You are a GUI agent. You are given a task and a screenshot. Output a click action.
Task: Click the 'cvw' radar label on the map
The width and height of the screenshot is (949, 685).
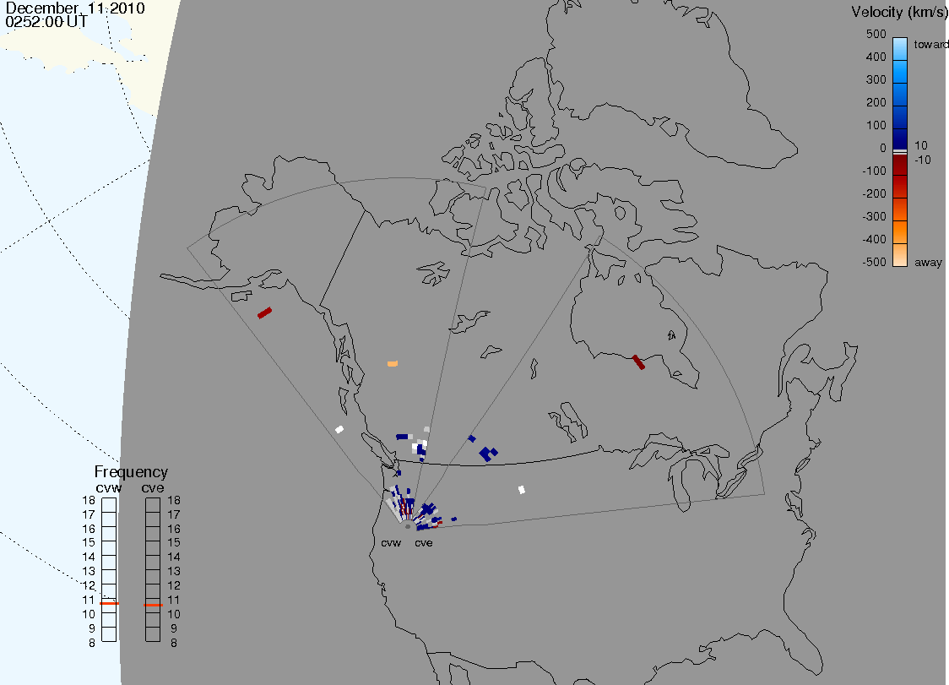pos(391,542)
